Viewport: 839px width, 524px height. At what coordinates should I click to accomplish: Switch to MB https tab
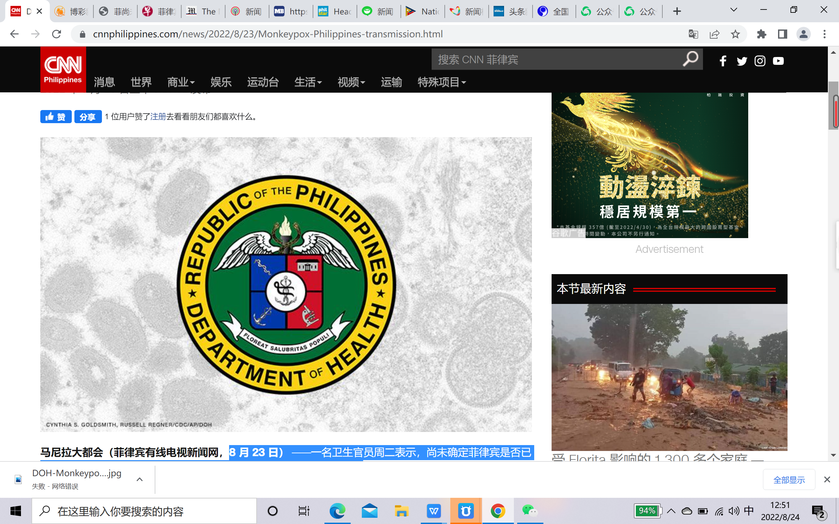tap(290, 11)
